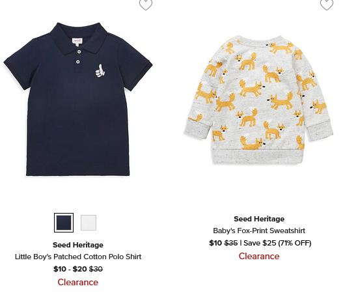Click the Save $25 (71% OFF) text
This screenshot has width=343, height=295.
[277, 243]
